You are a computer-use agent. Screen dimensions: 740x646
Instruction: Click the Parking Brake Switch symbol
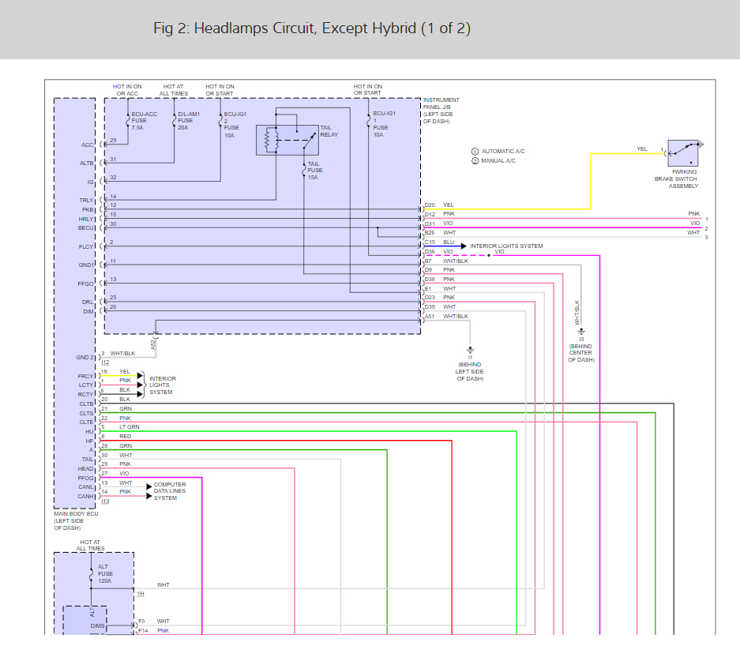tap(684, 152)
